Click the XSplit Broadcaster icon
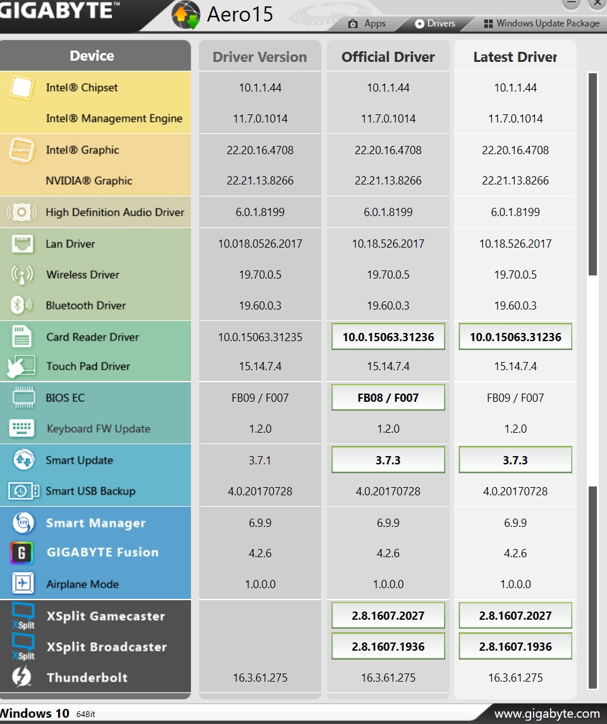Viewport: 607px width, 724px height. [23, 647]
